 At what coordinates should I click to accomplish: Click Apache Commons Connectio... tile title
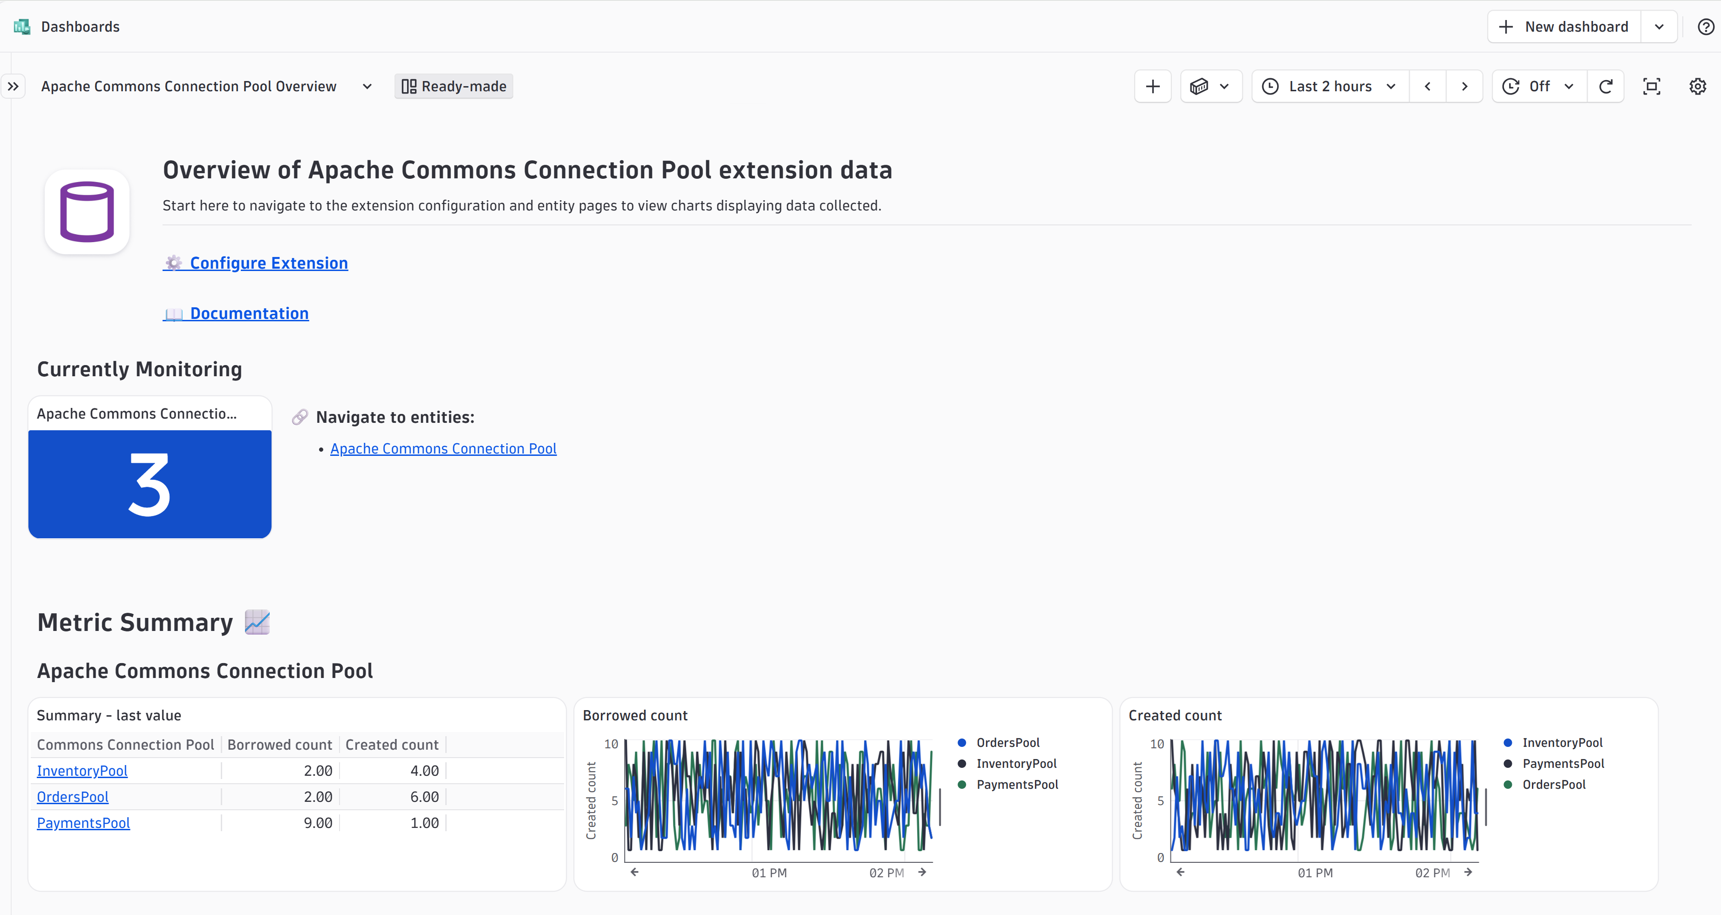[137, 413]
